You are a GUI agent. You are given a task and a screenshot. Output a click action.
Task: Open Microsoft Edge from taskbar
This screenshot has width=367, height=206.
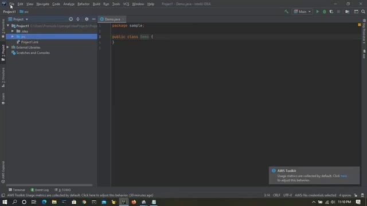(x=44, y=202)
